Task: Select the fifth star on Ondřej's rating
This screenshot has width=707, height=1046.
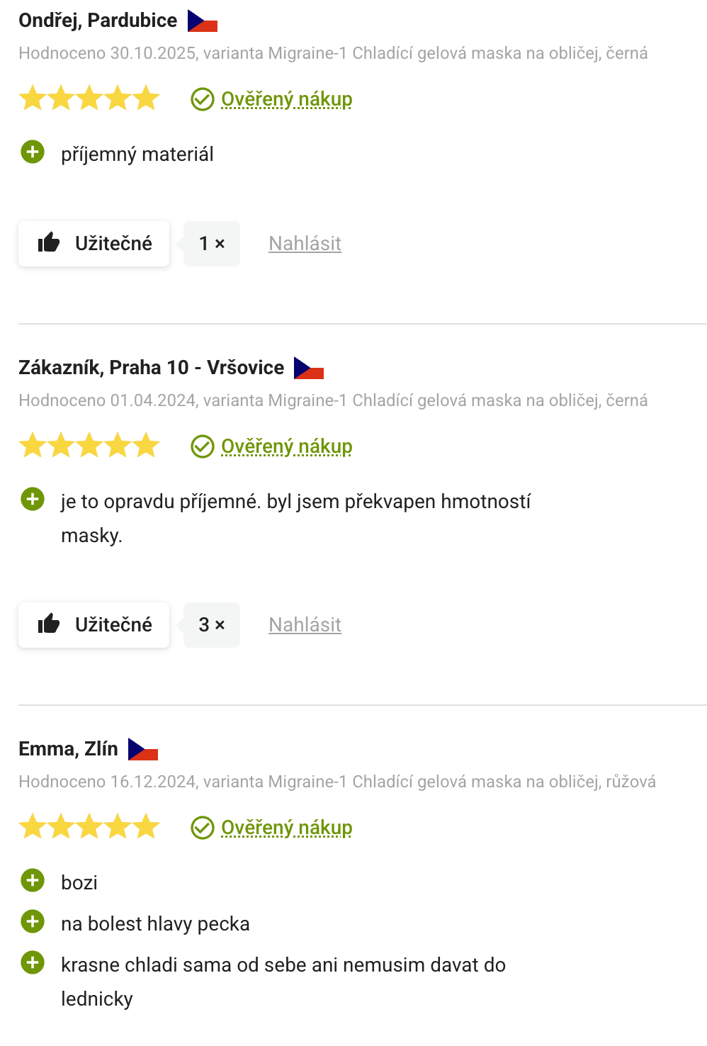Action: (145, 98)
